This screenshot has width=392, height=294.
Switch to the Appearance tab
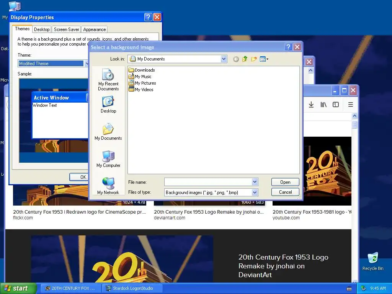click(x=95, y=29)
